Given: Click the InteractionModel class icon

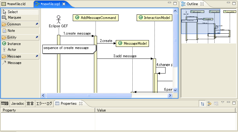Looking at the screenshot, I should coord(141,17).
